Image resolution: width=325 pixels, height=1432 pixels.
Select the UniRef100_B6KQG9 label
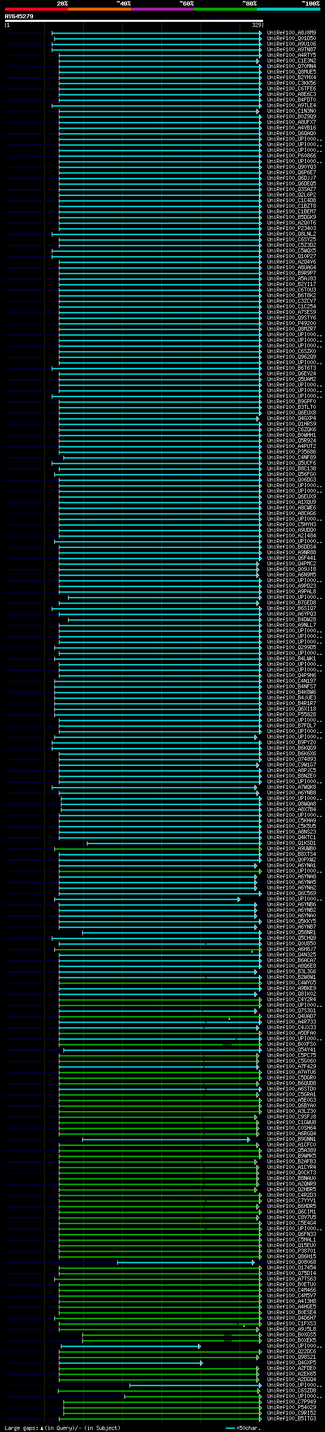coord(291,748)
